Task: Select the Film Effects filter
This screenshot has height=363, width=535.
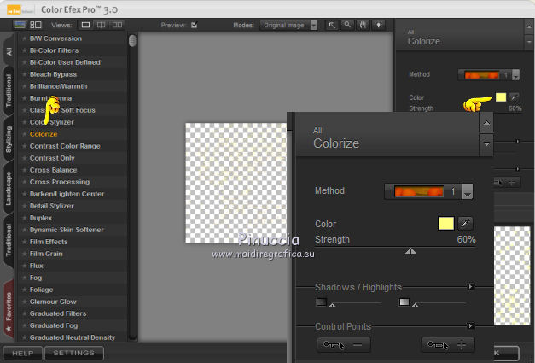Action: 49,242
